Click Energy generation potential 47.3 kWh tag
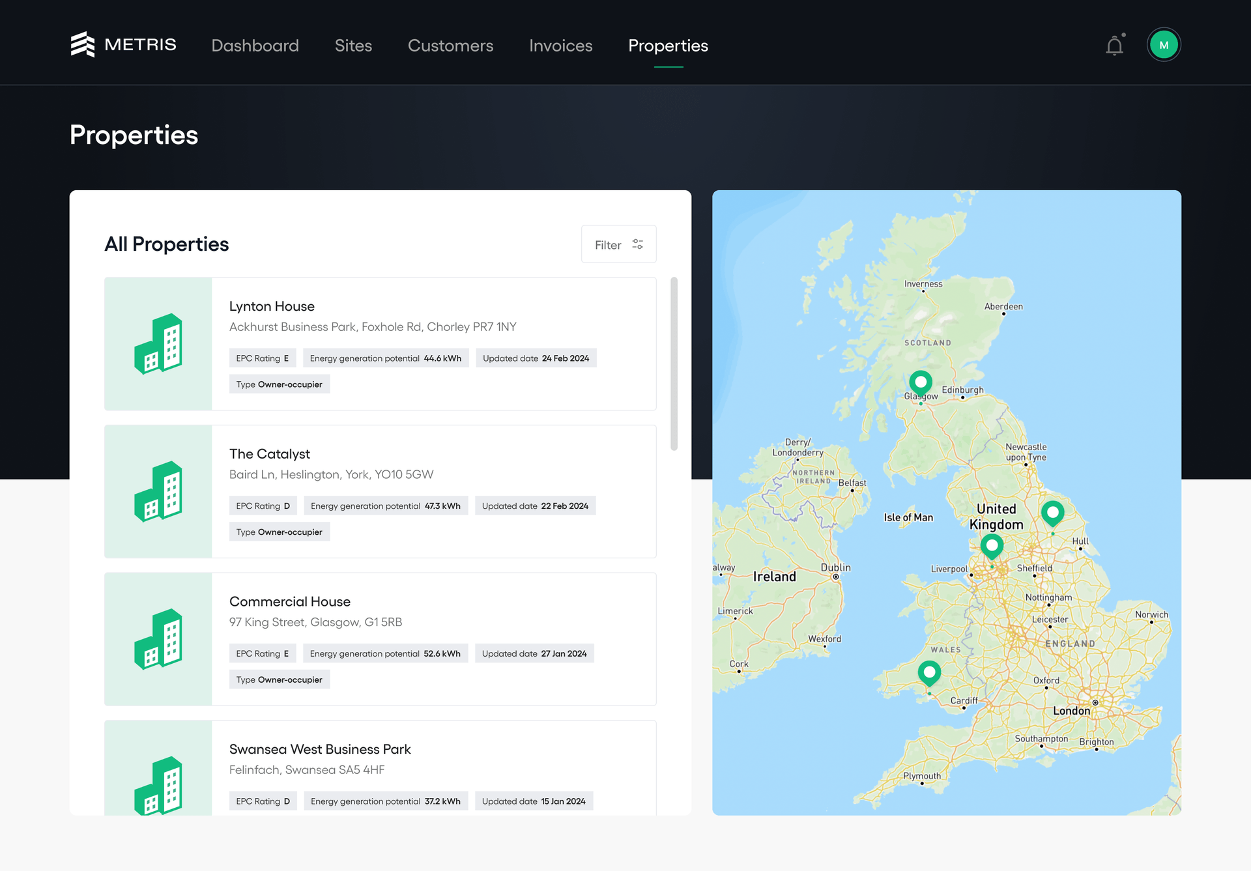This screenshot has height=871, width=1251. [386, 506]
